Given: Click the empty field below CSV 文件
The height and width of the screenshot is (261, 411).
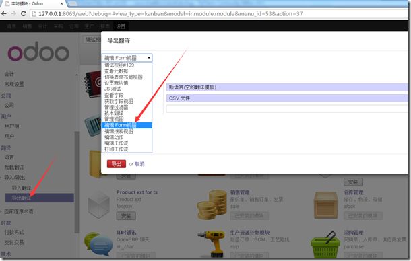Looking at the screenshot, I should click(x=287, y=109).
